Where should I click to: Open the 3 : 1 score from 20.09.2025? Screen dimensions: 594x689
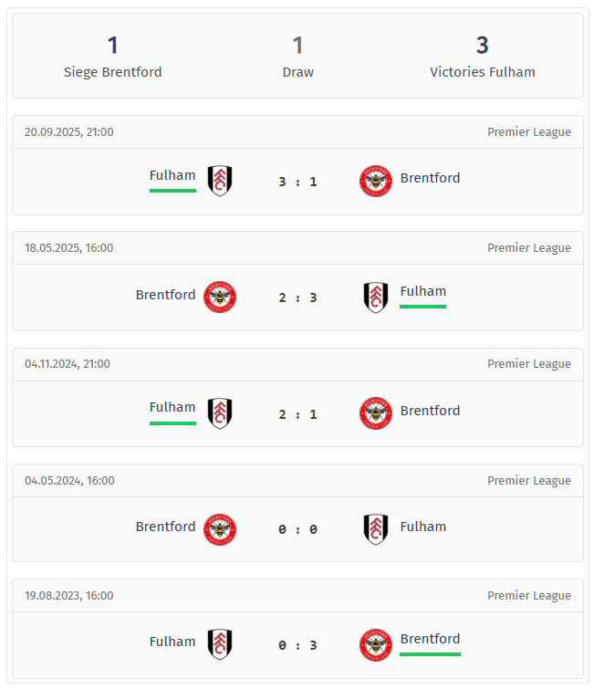pos(297,182)
